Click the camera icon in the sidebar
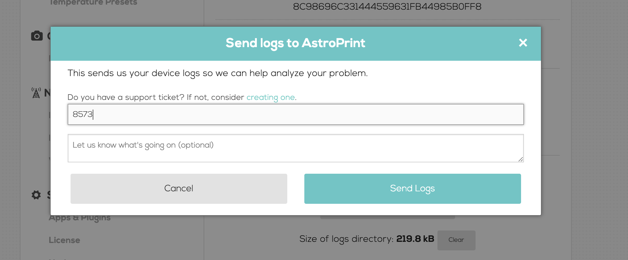 click(x=37, y=36)
